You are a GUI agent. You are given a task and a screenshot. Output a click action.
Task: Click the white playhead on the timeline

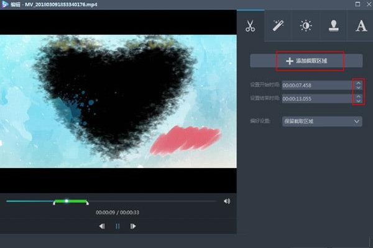point(67,201)
